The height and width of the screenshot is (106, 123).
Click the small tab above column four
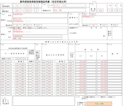[94, 2]
